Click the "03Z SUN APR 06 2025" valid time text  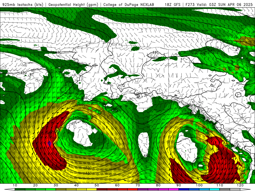[x=231, y=4]
